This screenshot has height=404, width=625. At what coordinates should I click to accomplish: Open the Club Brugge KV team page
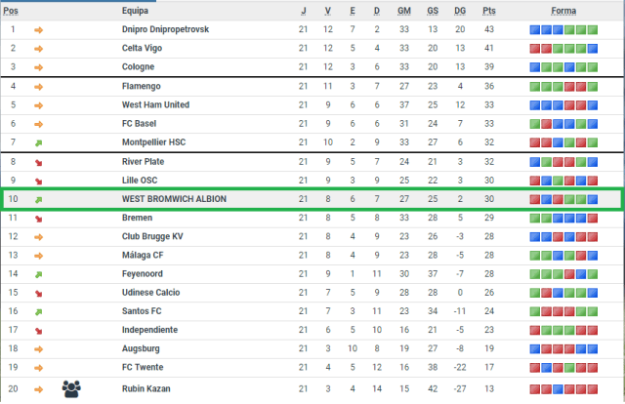pyautogui.click(x=151, y=237)
